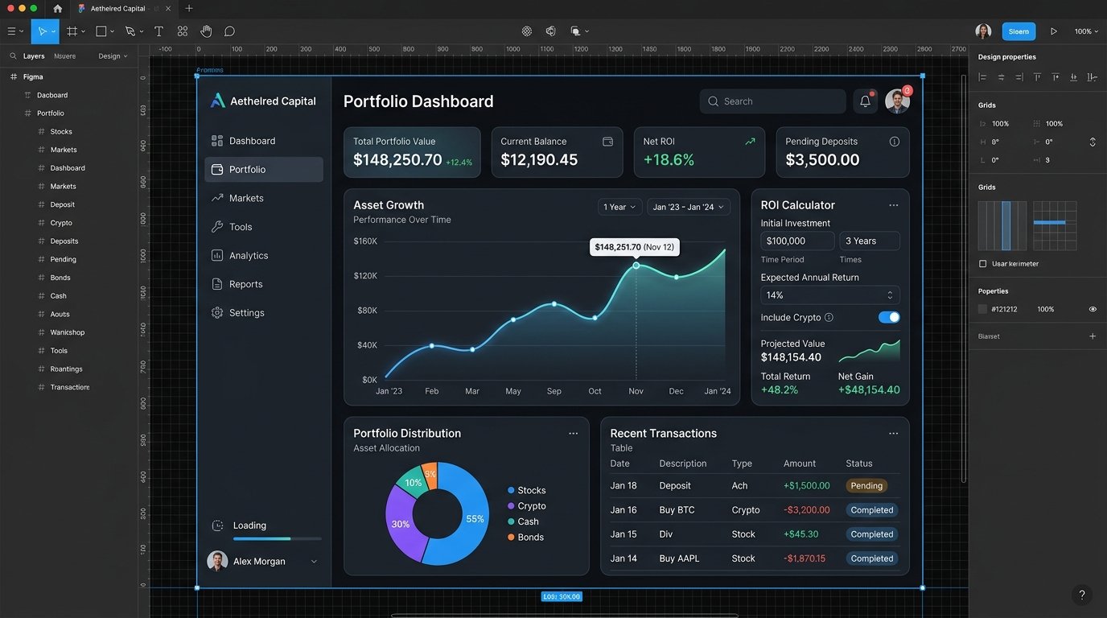Select Markets in dashboard sidebar
1107x618 pixels.
coord(264,198)
